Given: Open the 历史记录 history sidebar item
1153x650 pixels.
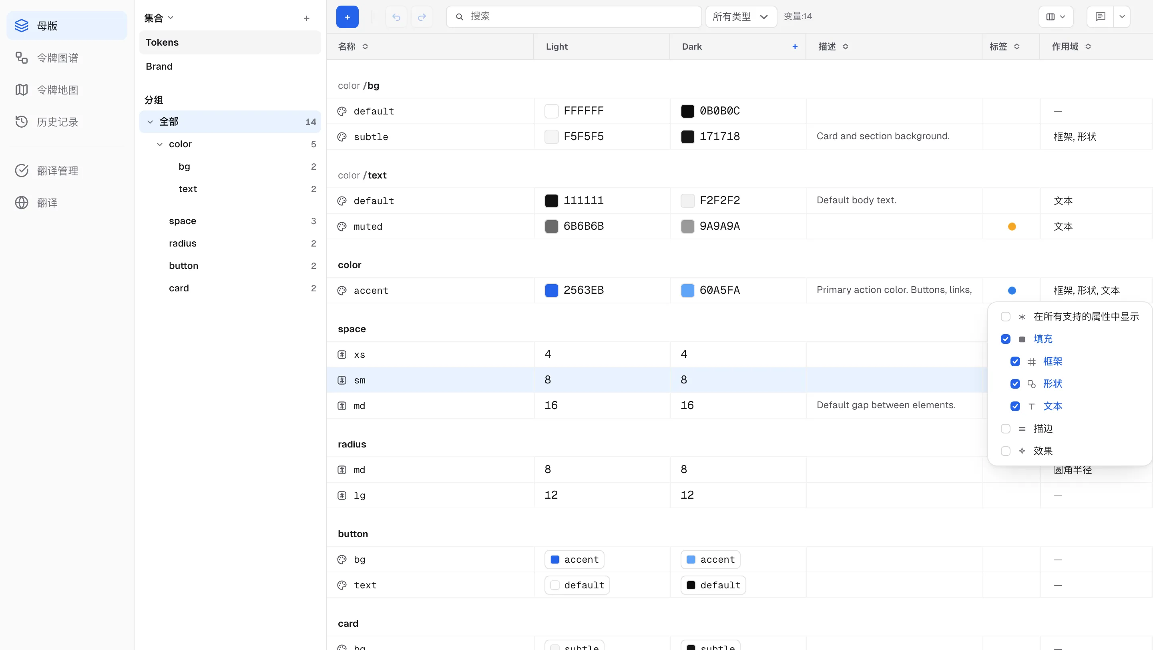Looking at the screenshot, I should (67, 122).
